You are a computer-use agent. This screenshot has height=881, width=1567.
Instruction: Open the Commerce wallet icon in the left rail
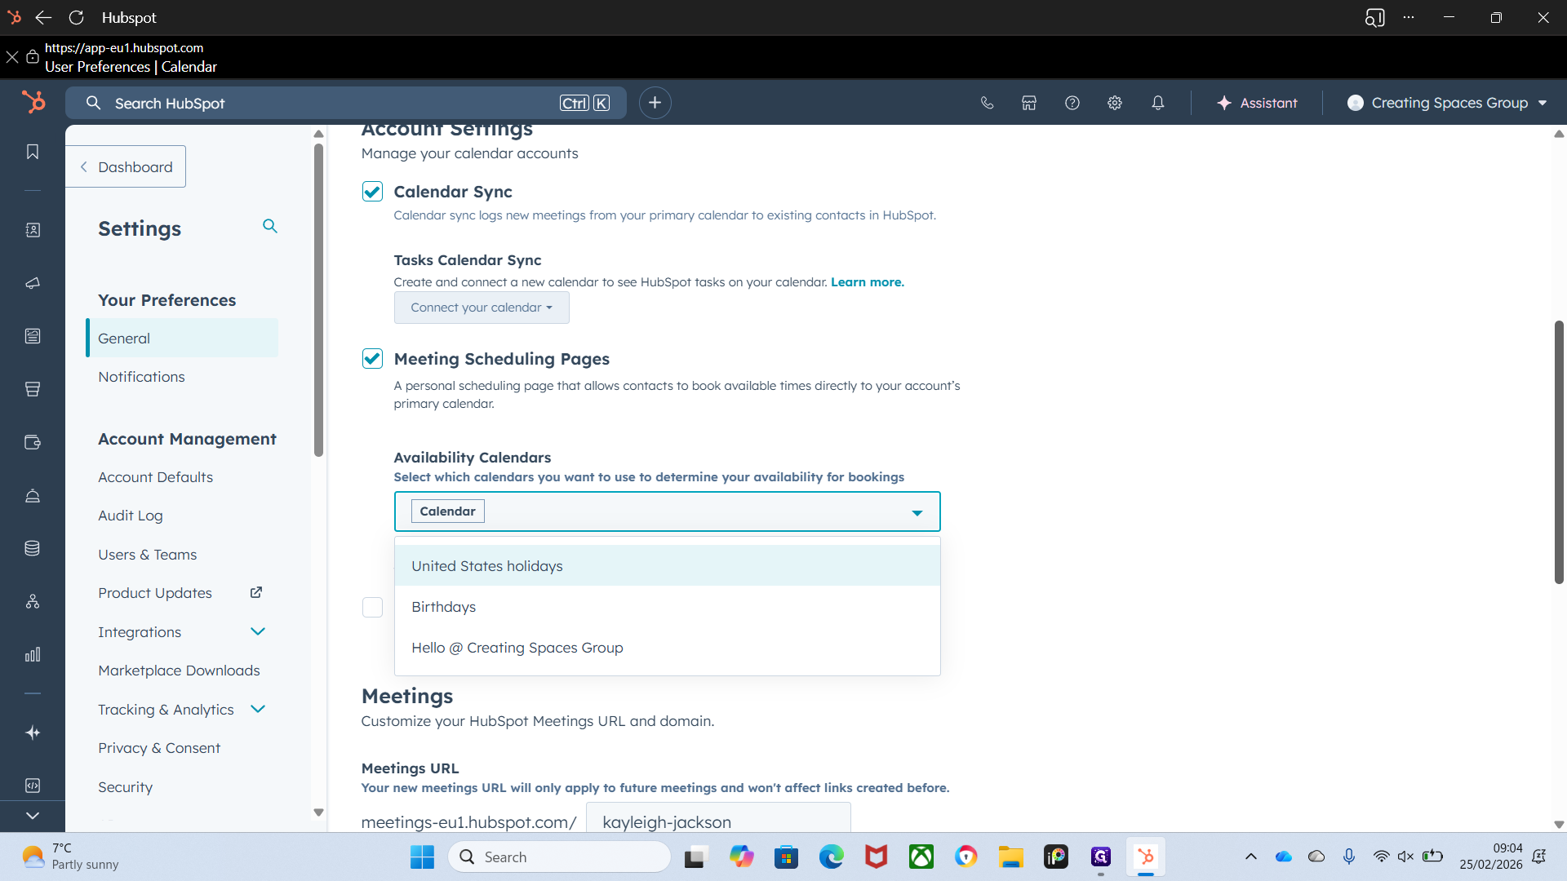point(33,442)
